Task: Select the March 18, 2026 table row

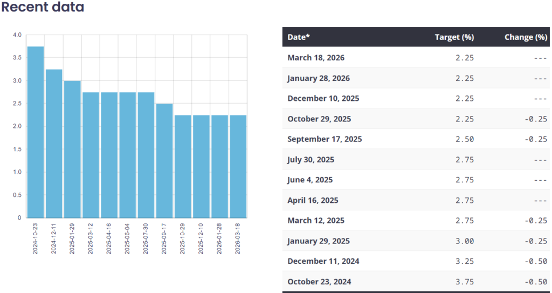Action: click(x=416, y=58)
